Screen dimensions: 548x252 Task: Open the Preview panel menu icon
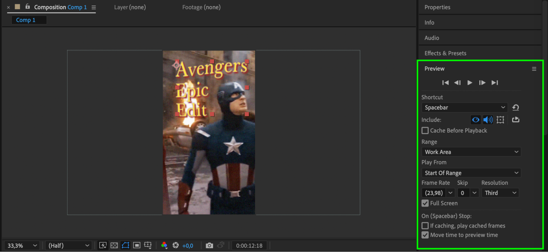click(534, 69)
